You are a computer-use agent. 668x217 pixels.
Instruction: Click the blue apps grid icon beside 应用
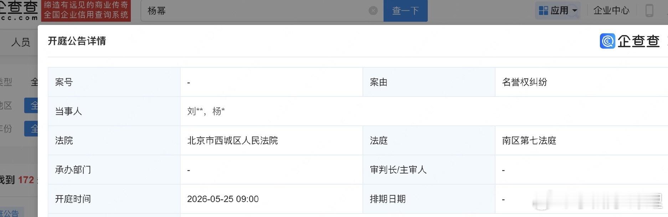pyautogui.click(x=543, y=10)
